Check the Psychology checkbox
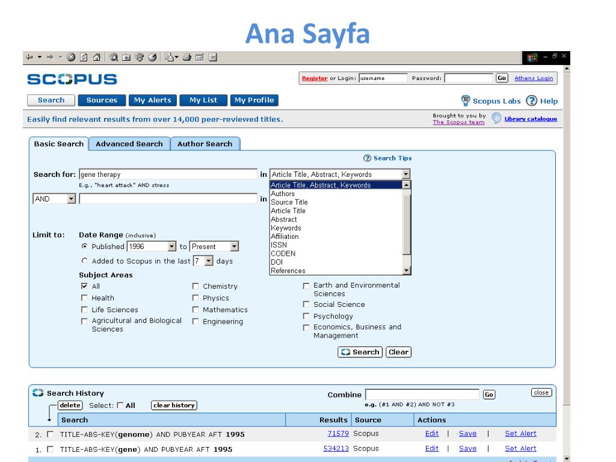 (x=306, y=316)
